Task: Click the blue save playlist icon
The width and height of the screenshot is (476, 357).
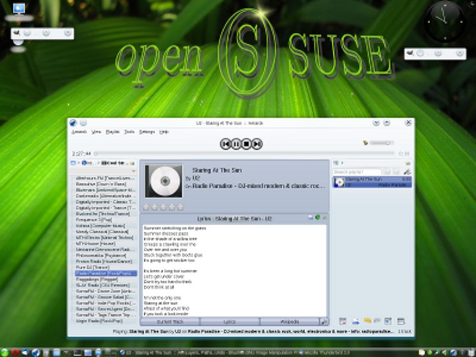Action: [356, 321]
